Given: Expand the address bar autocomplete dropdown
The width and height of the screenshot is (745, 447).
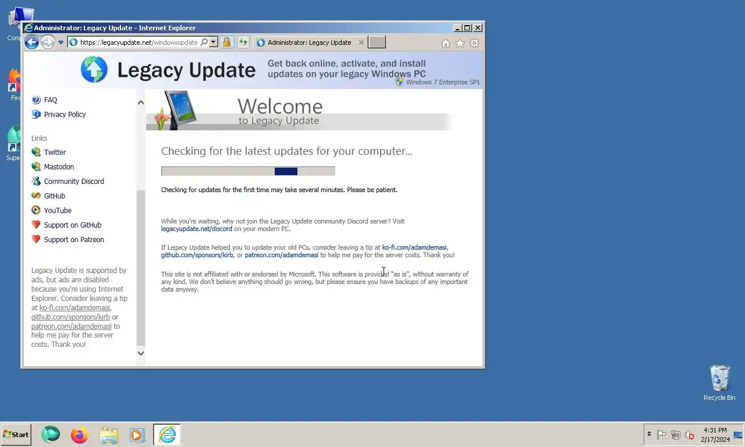Looking at the screenshot, I should (214, 42).
